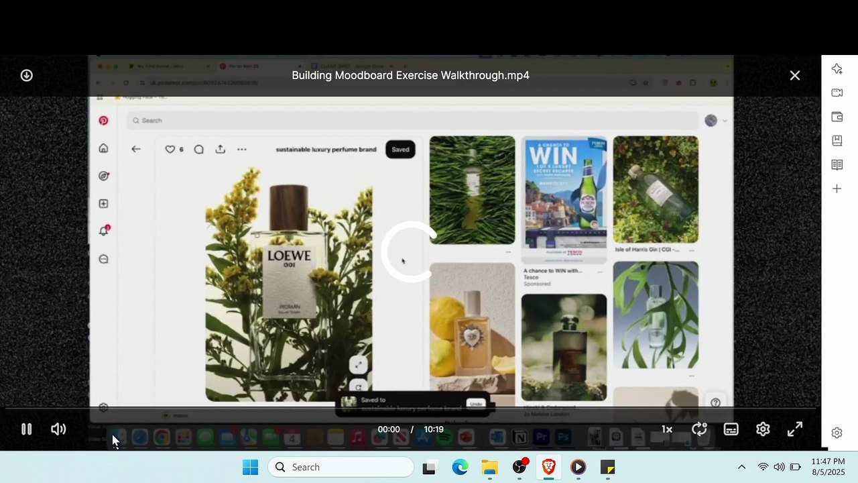Open the system volume control
858x483 pixels.
click(779, 468)
